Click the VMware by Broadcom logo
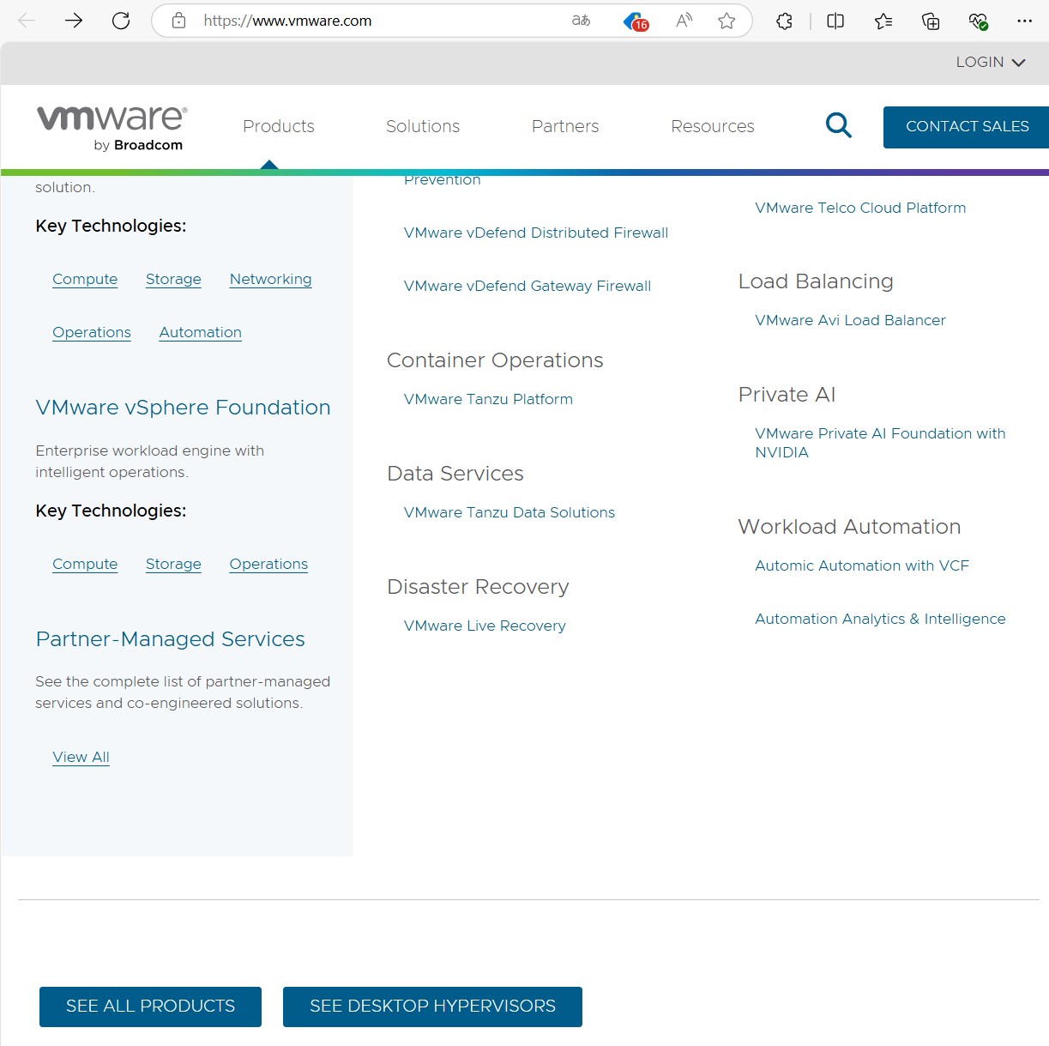This screenshot has height=1046, width=1049. pos(112,128)
